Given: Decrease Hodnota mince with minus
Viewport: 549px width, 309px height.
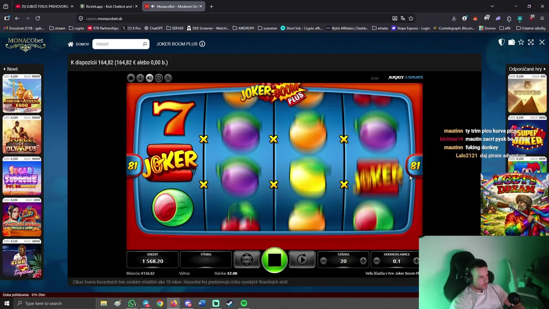Looking at the screenshot, I should pos(377,261).
